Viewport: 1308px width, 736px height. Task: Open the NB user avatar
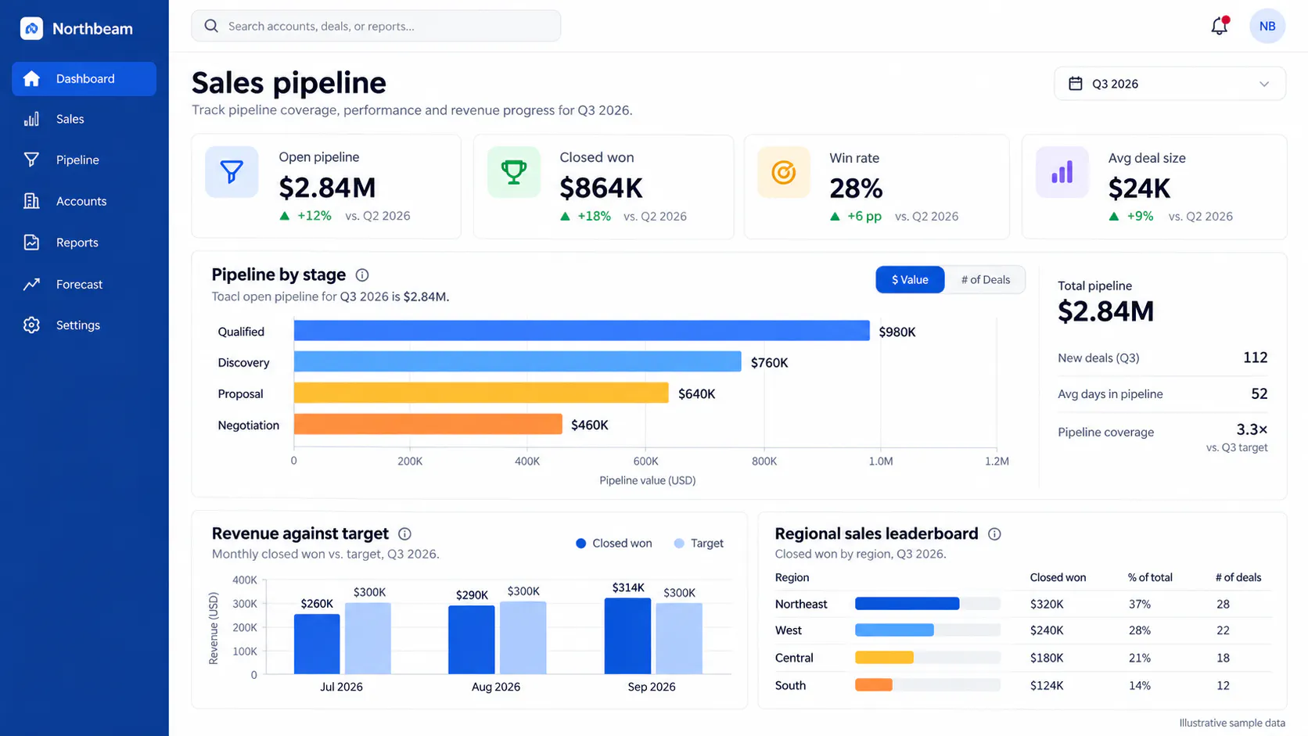point(1267,26)
